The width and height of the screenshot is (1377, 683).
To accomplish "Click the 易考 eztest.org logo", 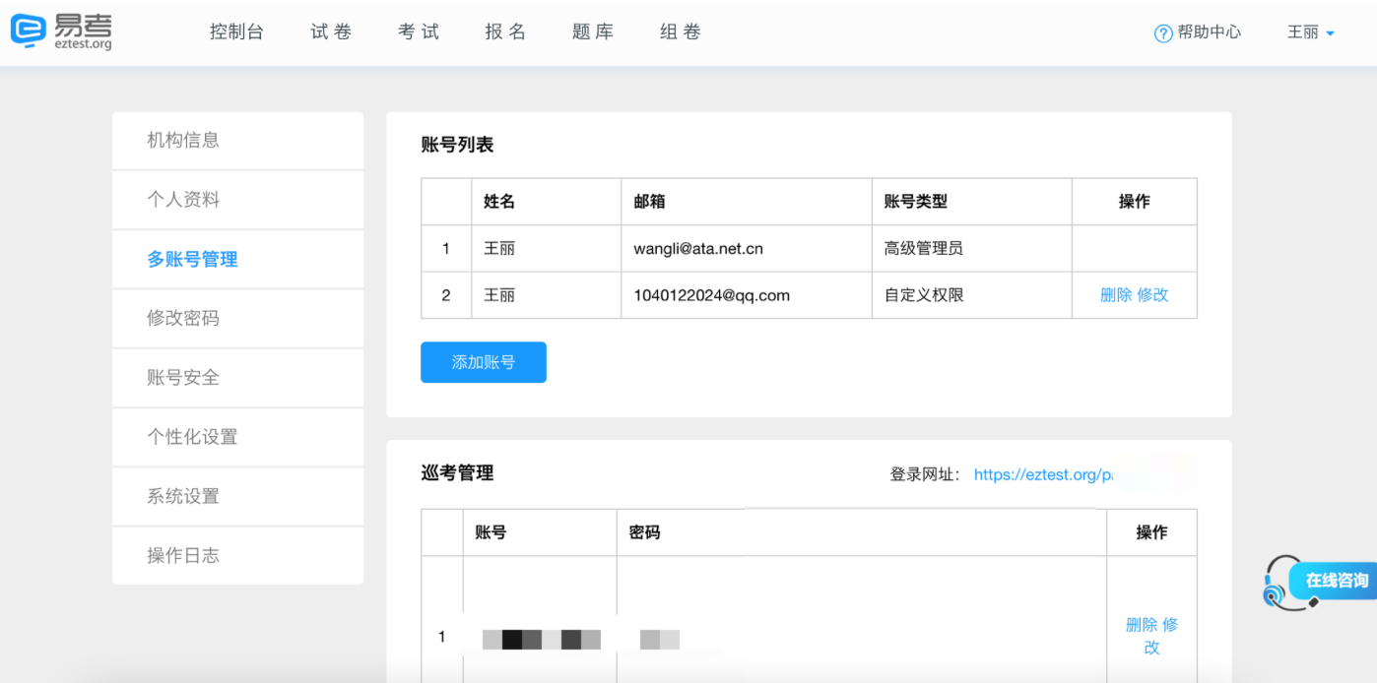I will [61, 31].
